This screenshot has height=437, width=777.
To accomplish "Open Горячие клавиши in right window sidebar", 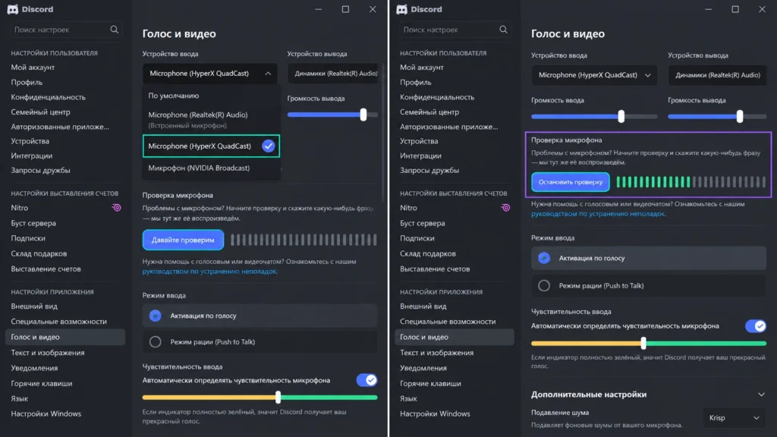I will click(x=430, y=383).
